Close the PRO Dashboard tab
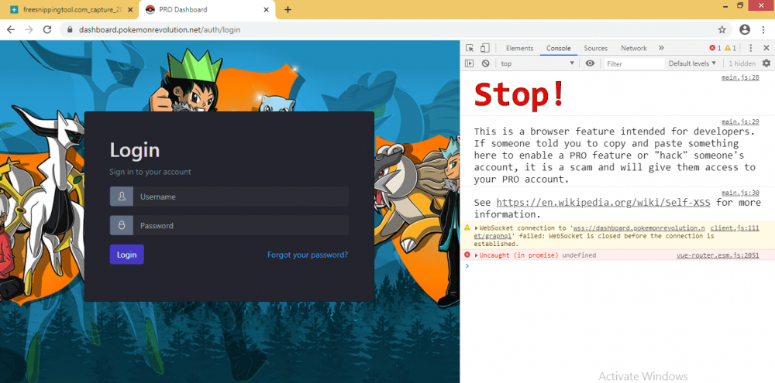Screen dimensions: 775x383 [267, 9]
